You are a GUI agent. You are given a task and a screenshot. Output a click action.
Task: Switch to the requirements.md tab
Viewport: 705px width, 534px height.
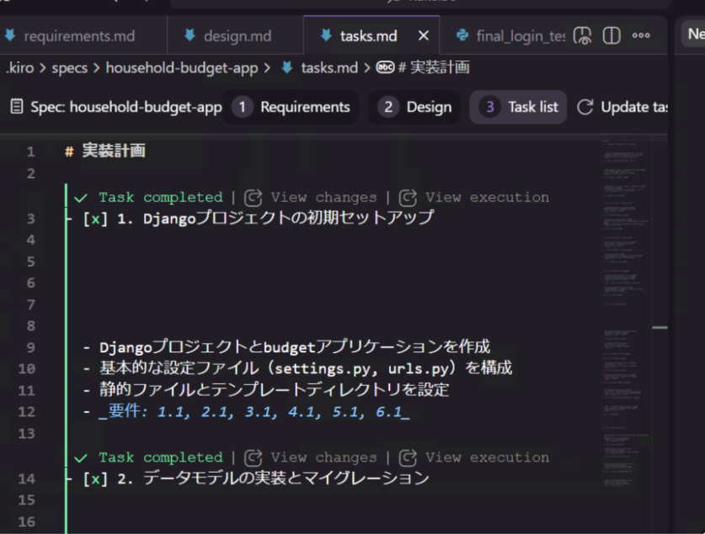tap(79, 36)
